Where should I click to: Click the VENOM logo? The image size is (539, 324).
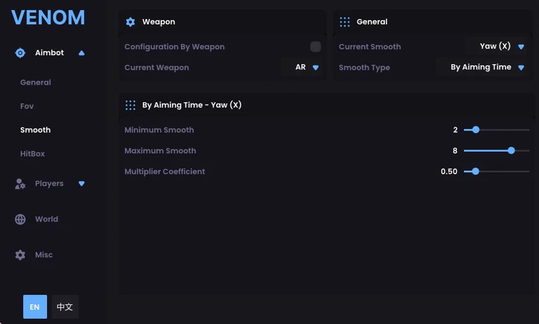[48, 17]
